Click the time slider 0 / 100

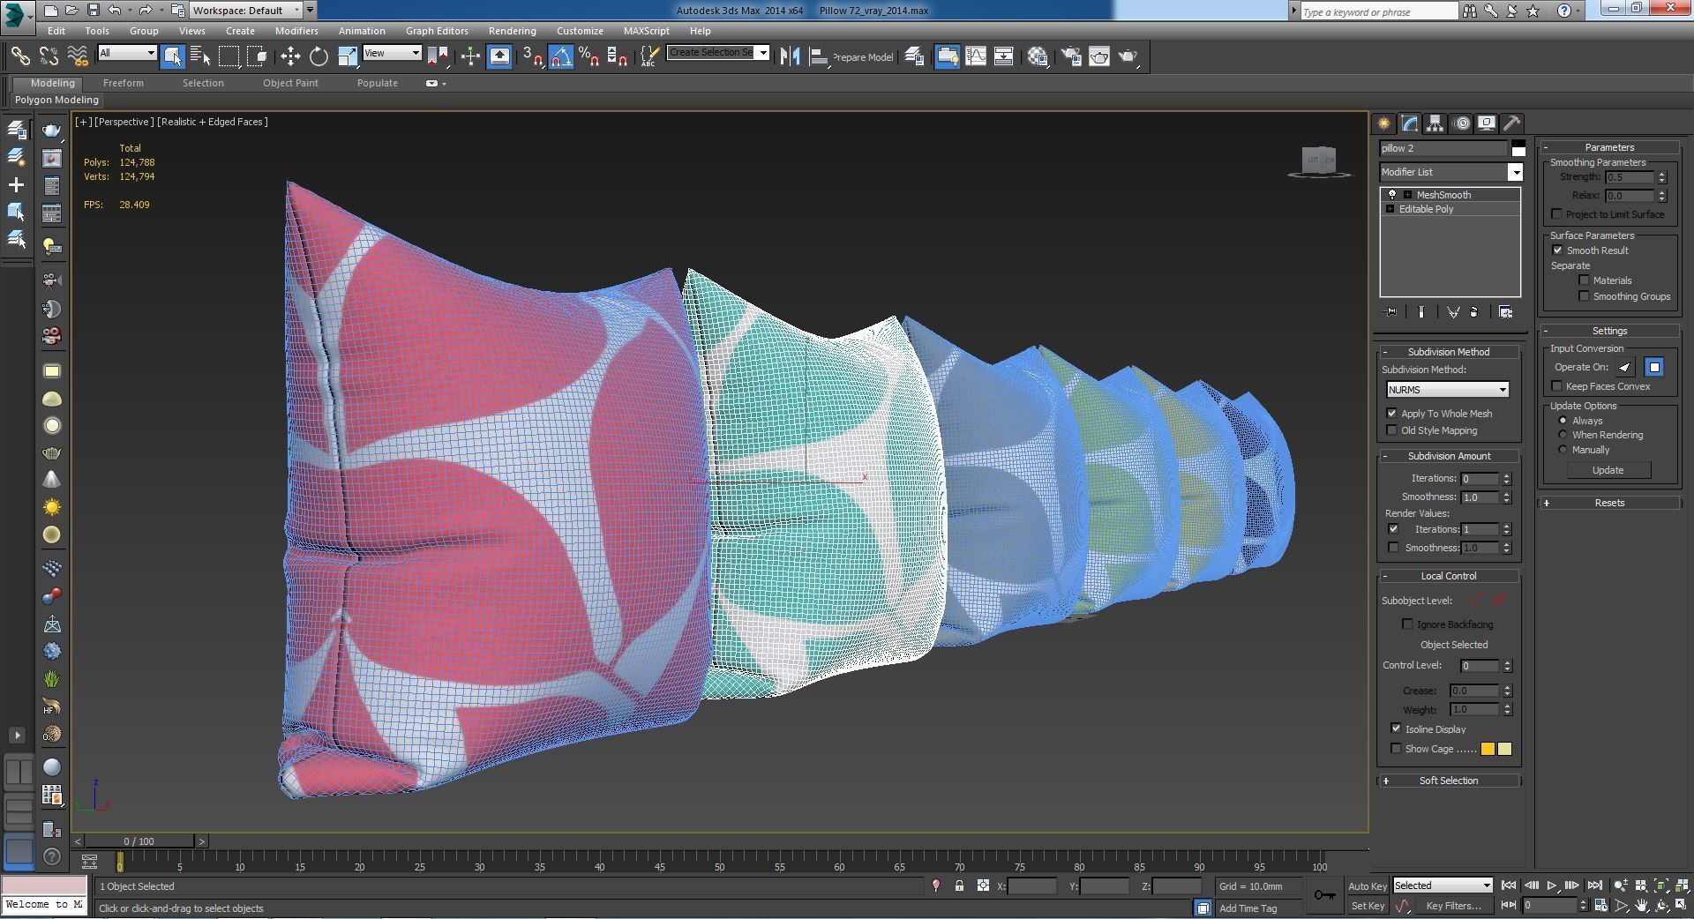[x=139, y=841]
